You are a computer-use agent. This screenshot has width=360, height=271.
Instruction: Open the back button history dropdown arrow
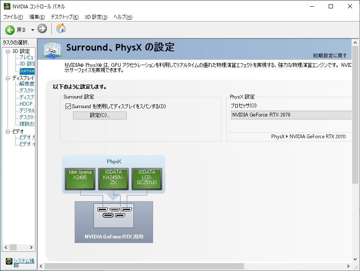[x=33, y=30]
